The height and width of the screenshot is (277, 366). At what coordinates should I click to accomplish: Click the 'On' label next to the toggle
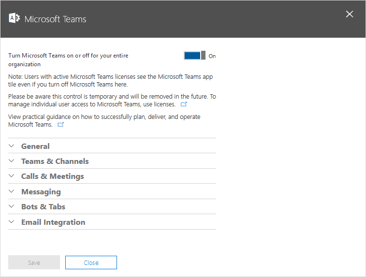[212, 56]
